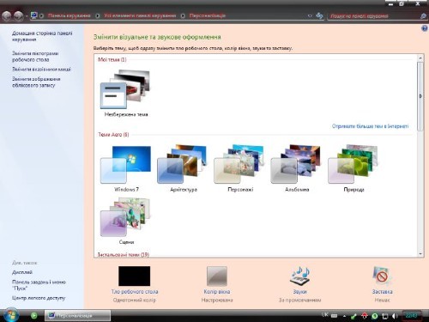This screenshot has width=429, height=322.
Task: Go forward with the Forward arrow
Action: [18, 15]
